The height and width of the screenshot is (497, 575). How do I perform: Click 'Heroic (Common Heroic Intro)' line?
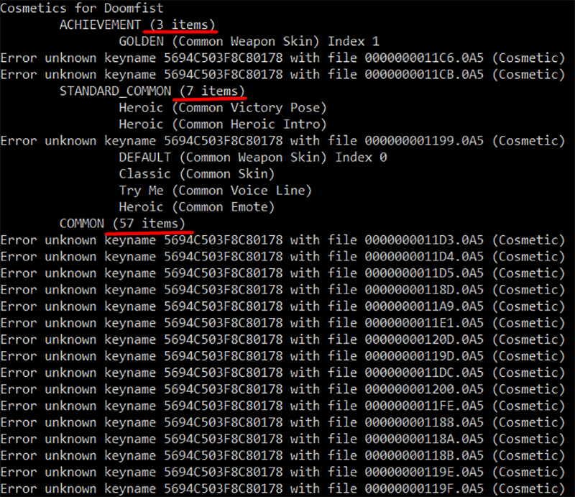pos(223,124)
